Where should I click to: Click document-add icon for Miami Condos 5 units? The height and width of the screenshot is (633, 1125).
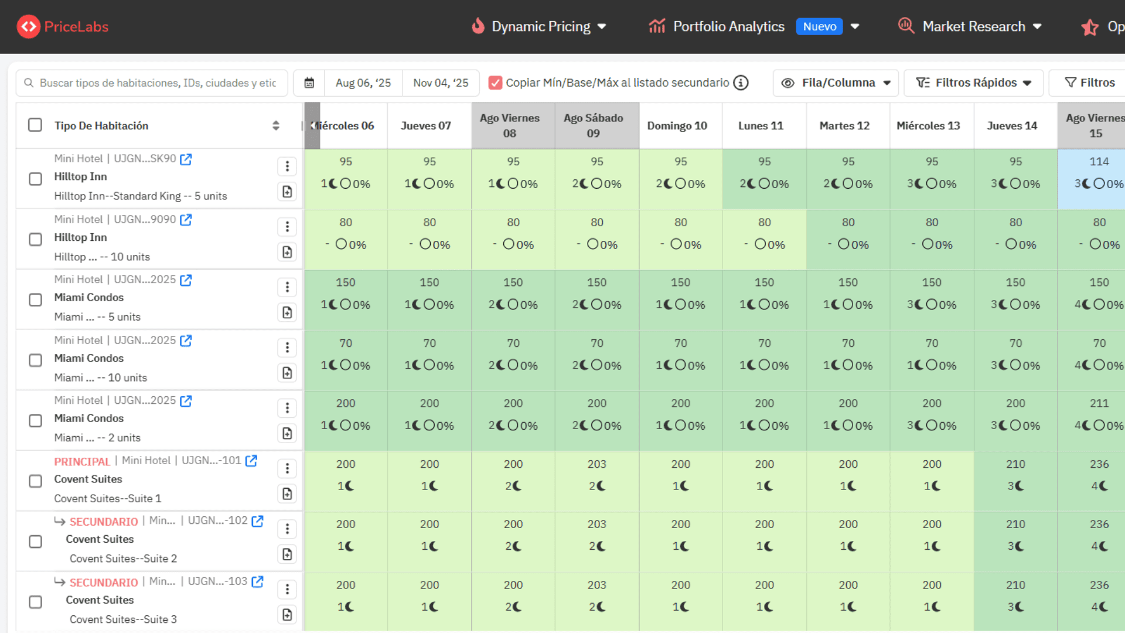tap(287, 312)
